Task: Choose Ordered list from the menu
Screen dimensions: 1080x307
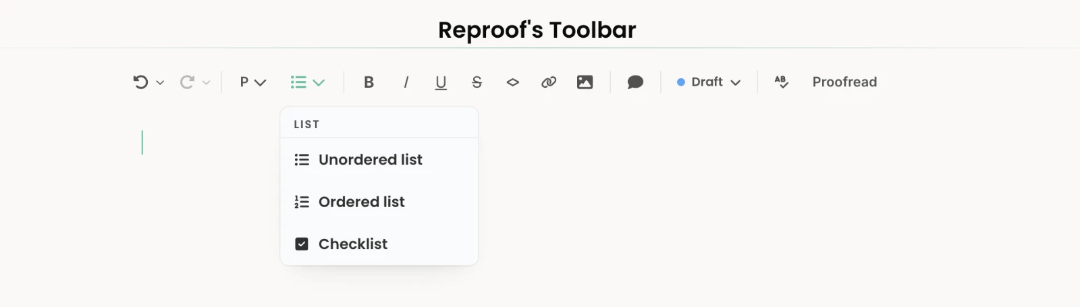Action: [x=379, y=202]
